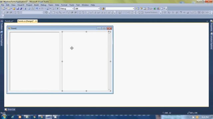Open the Debug menu

point(44,5)
